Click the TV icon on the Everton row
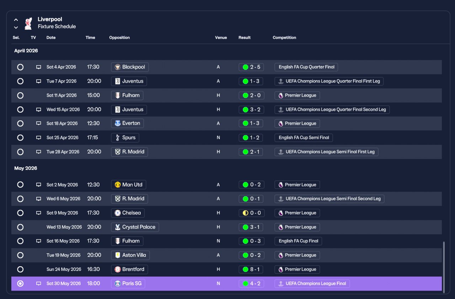Image resolution: width=455 pixels, height=299 pixels. pos(39,124)
